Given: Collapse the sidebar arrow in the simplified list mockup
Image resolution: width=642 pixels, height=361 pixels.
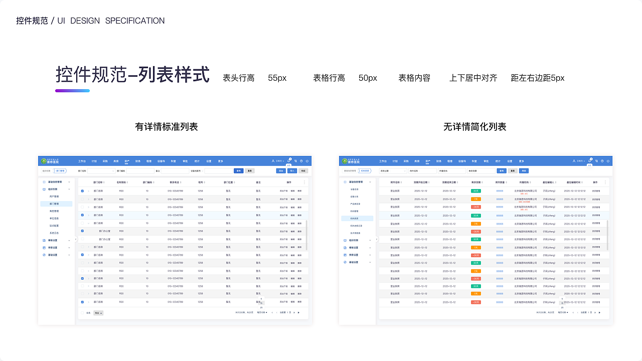Looking at the screenshot, I should 377,239.
